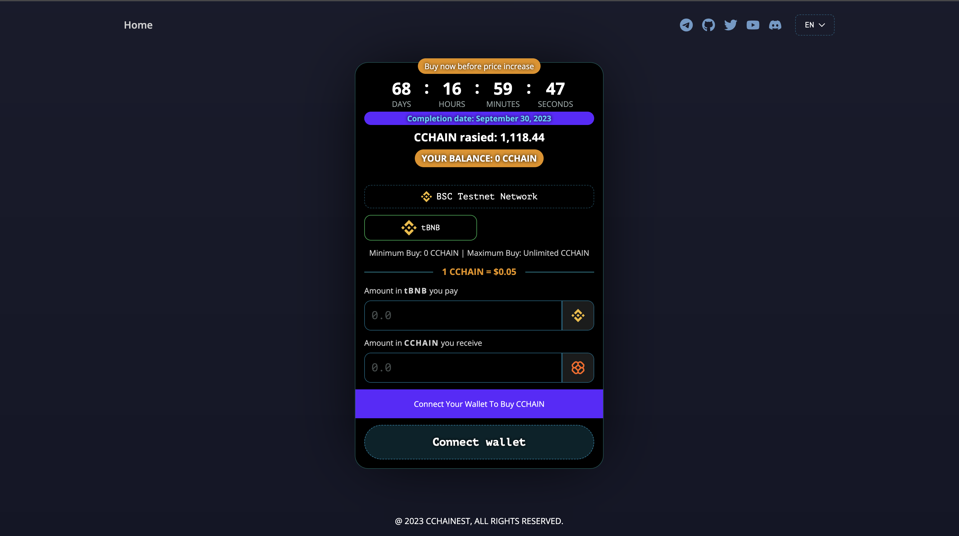
Task: Toggle the tBNB token selection button
Action: [420, 228]
